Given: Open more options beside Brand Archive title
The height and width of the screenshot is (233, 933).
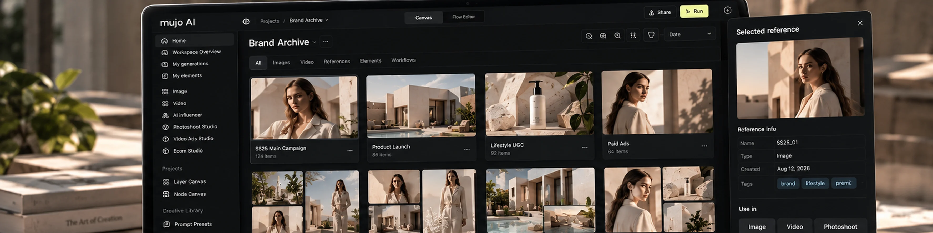Looking at the screenshot, I should point(326,42).
